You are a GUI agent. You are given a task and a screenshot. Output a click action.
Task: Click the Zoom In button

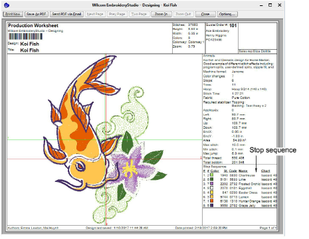coord(161,14)
